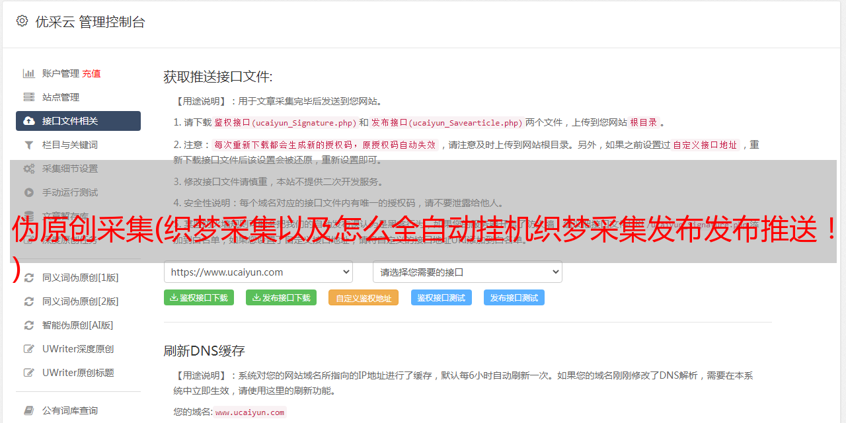Click the 获取推送接口文件 heading
Image resolution: width=846 pixels, height=423 pixels.
click(218, 77)
